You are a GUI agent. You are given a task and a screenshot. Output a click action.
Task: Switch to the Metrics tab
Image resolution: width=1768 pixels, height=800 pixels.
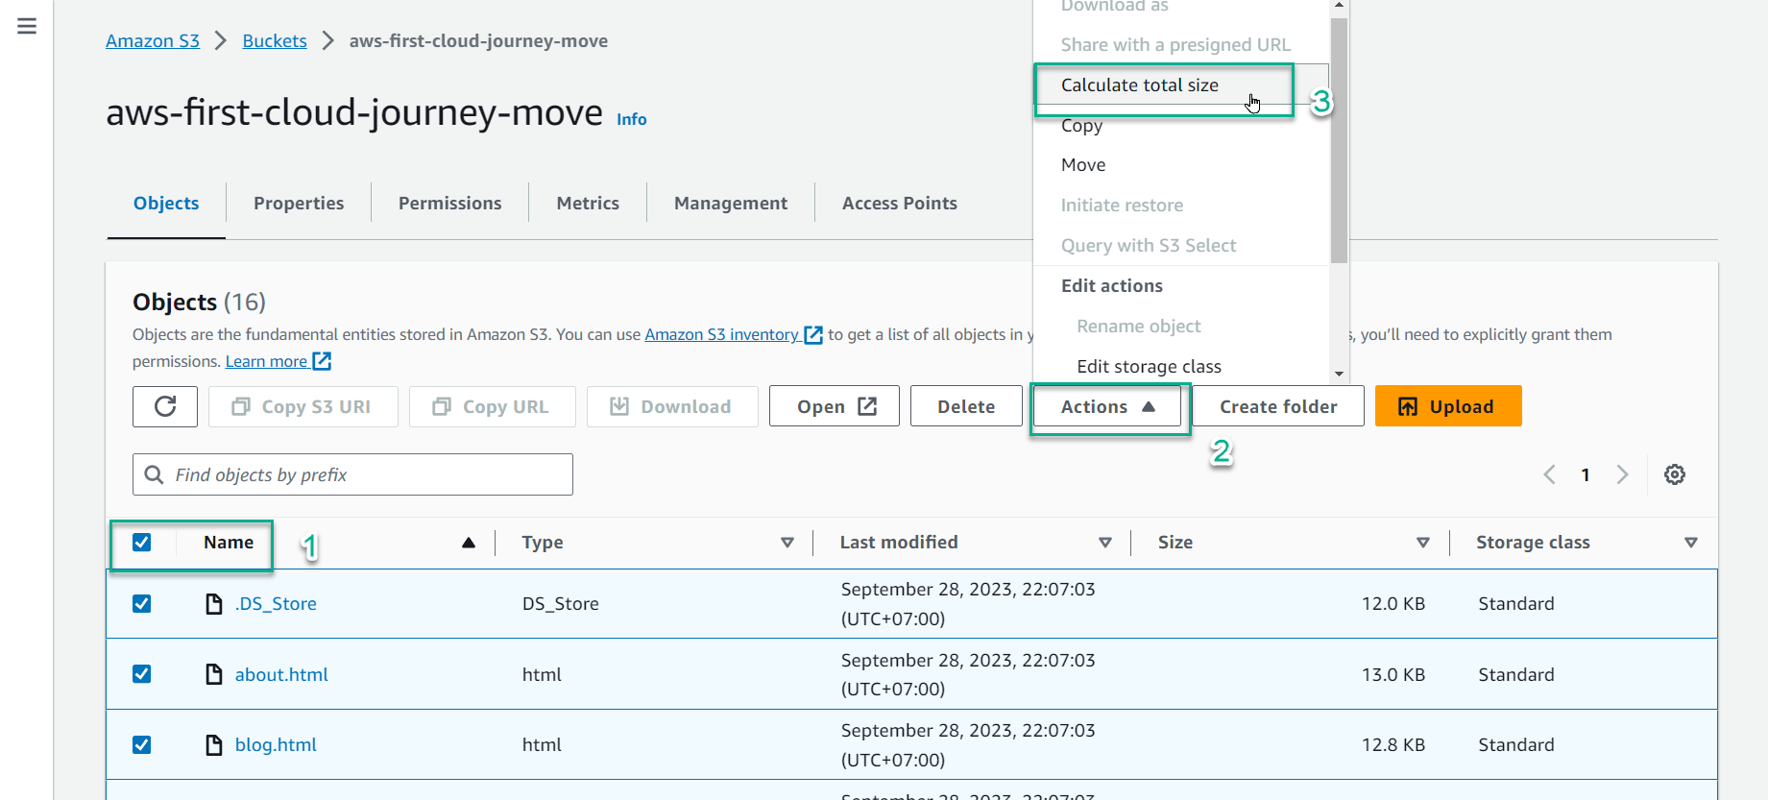588,203
